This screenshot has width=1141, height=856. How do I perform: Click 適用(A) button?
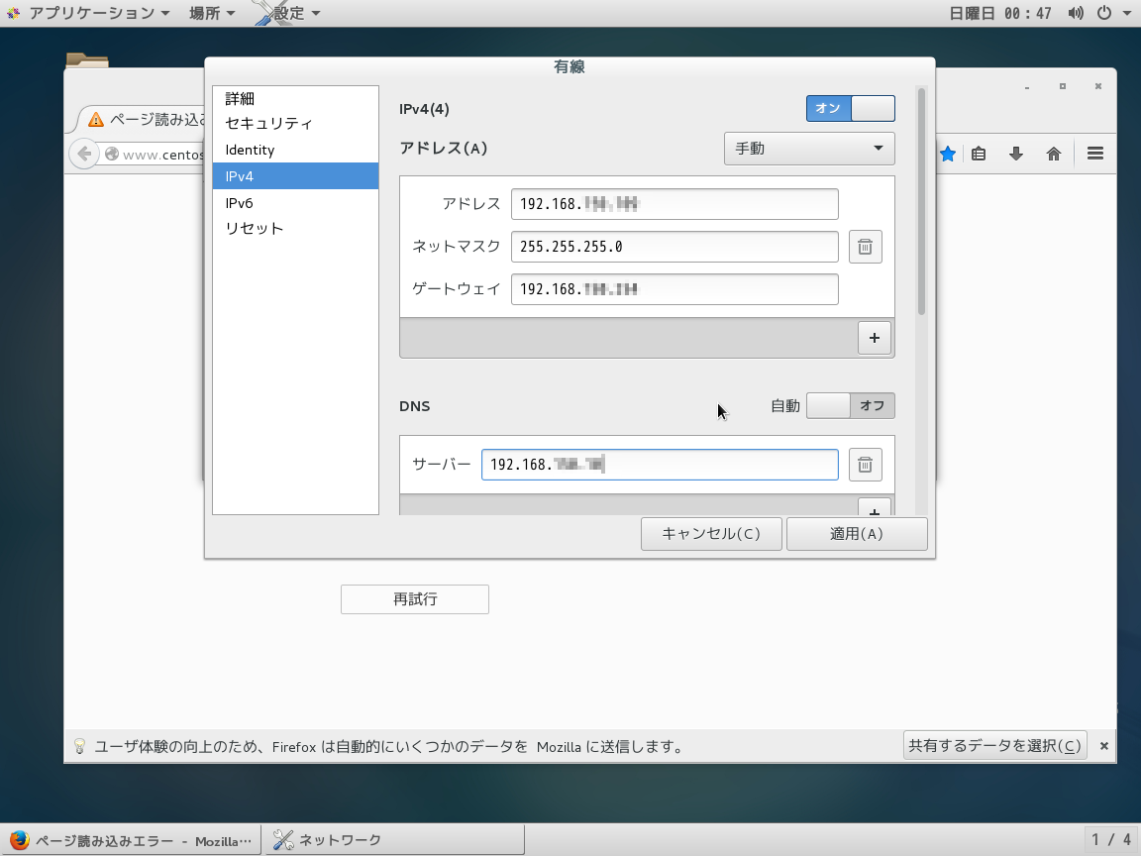(x=857, y=534)
